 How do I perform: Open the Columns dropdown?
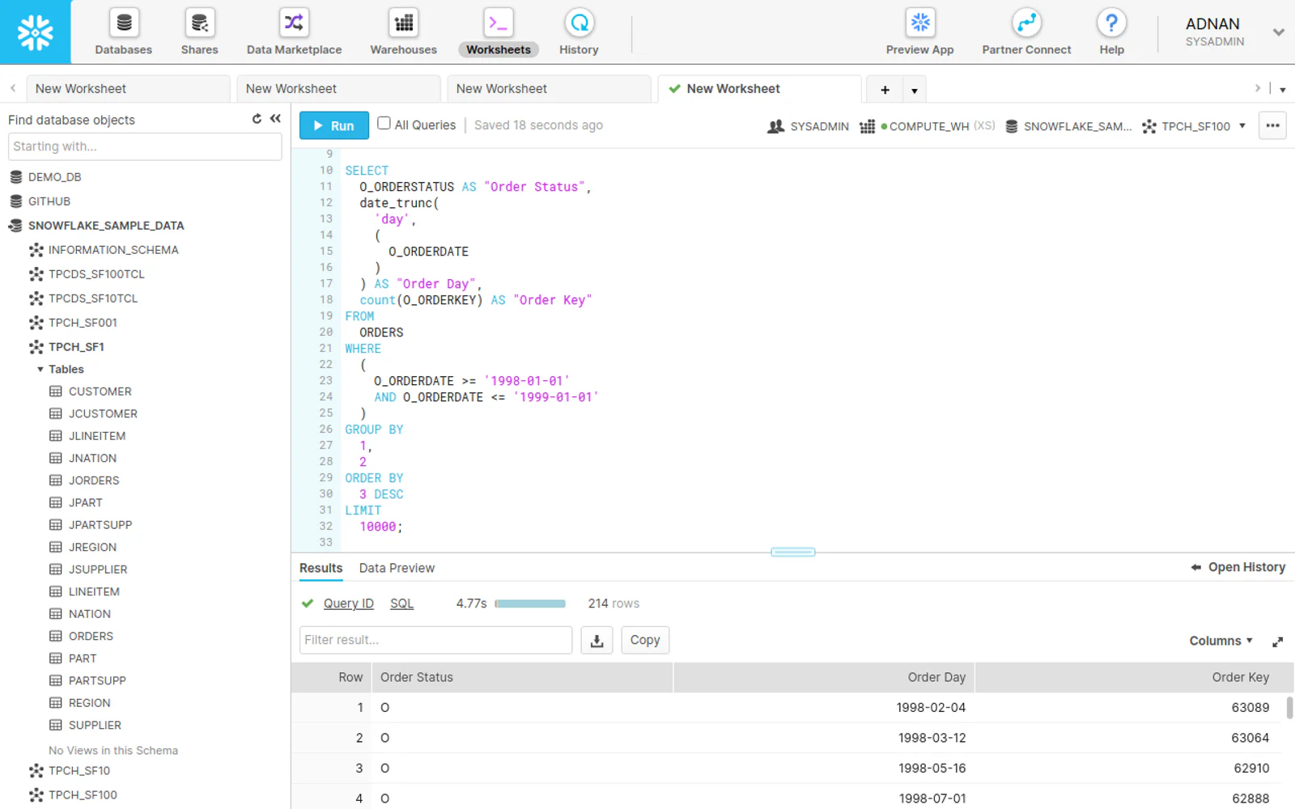pyautogui.click(x=1221, y=641)
